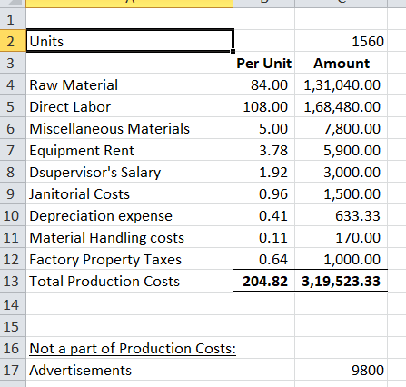Select row 4 via its header
The image size is (406, 387).
13,84
